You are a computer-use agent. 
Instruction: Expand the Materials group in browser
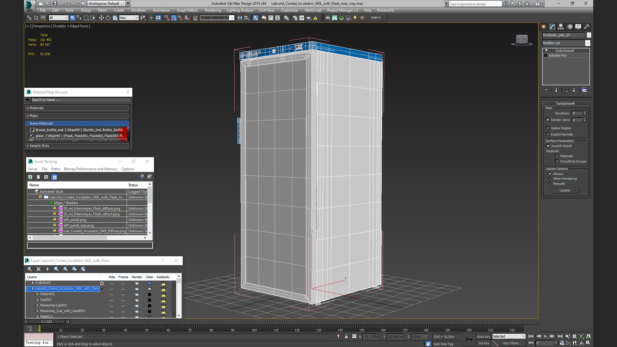click(x=77, y=108)
